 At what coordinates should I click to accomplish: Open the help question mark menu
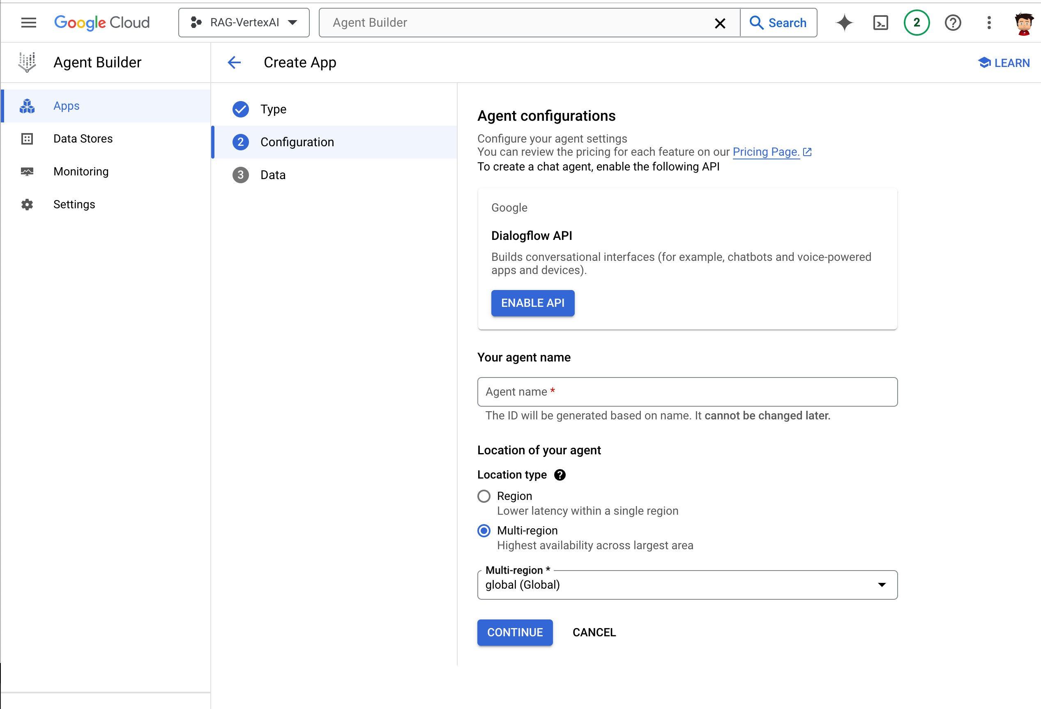pyautogui.click(x=953, y=23)
